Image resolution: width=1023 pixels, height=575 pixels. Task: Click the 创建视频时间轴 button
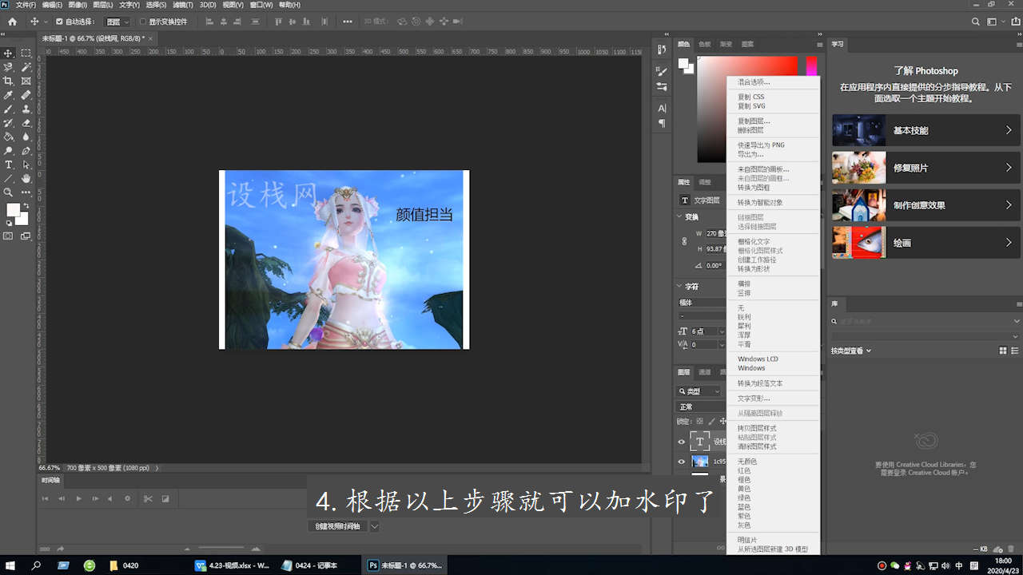tap(337, 526)
